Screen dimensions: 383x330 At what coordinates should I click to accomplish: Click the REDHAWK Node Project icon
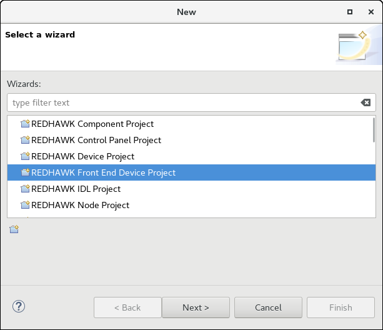point(25,205)
